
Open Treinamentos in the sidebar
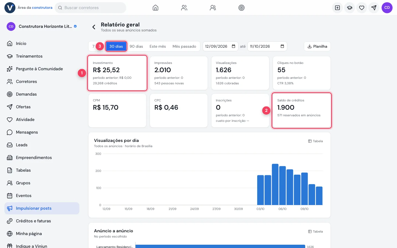tap(42, 56)
